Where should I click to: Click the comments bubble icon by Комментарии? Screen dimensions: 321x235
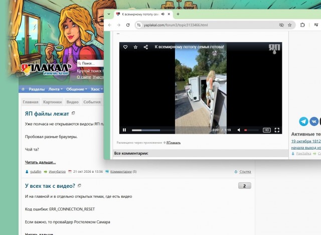coord(107,172)
